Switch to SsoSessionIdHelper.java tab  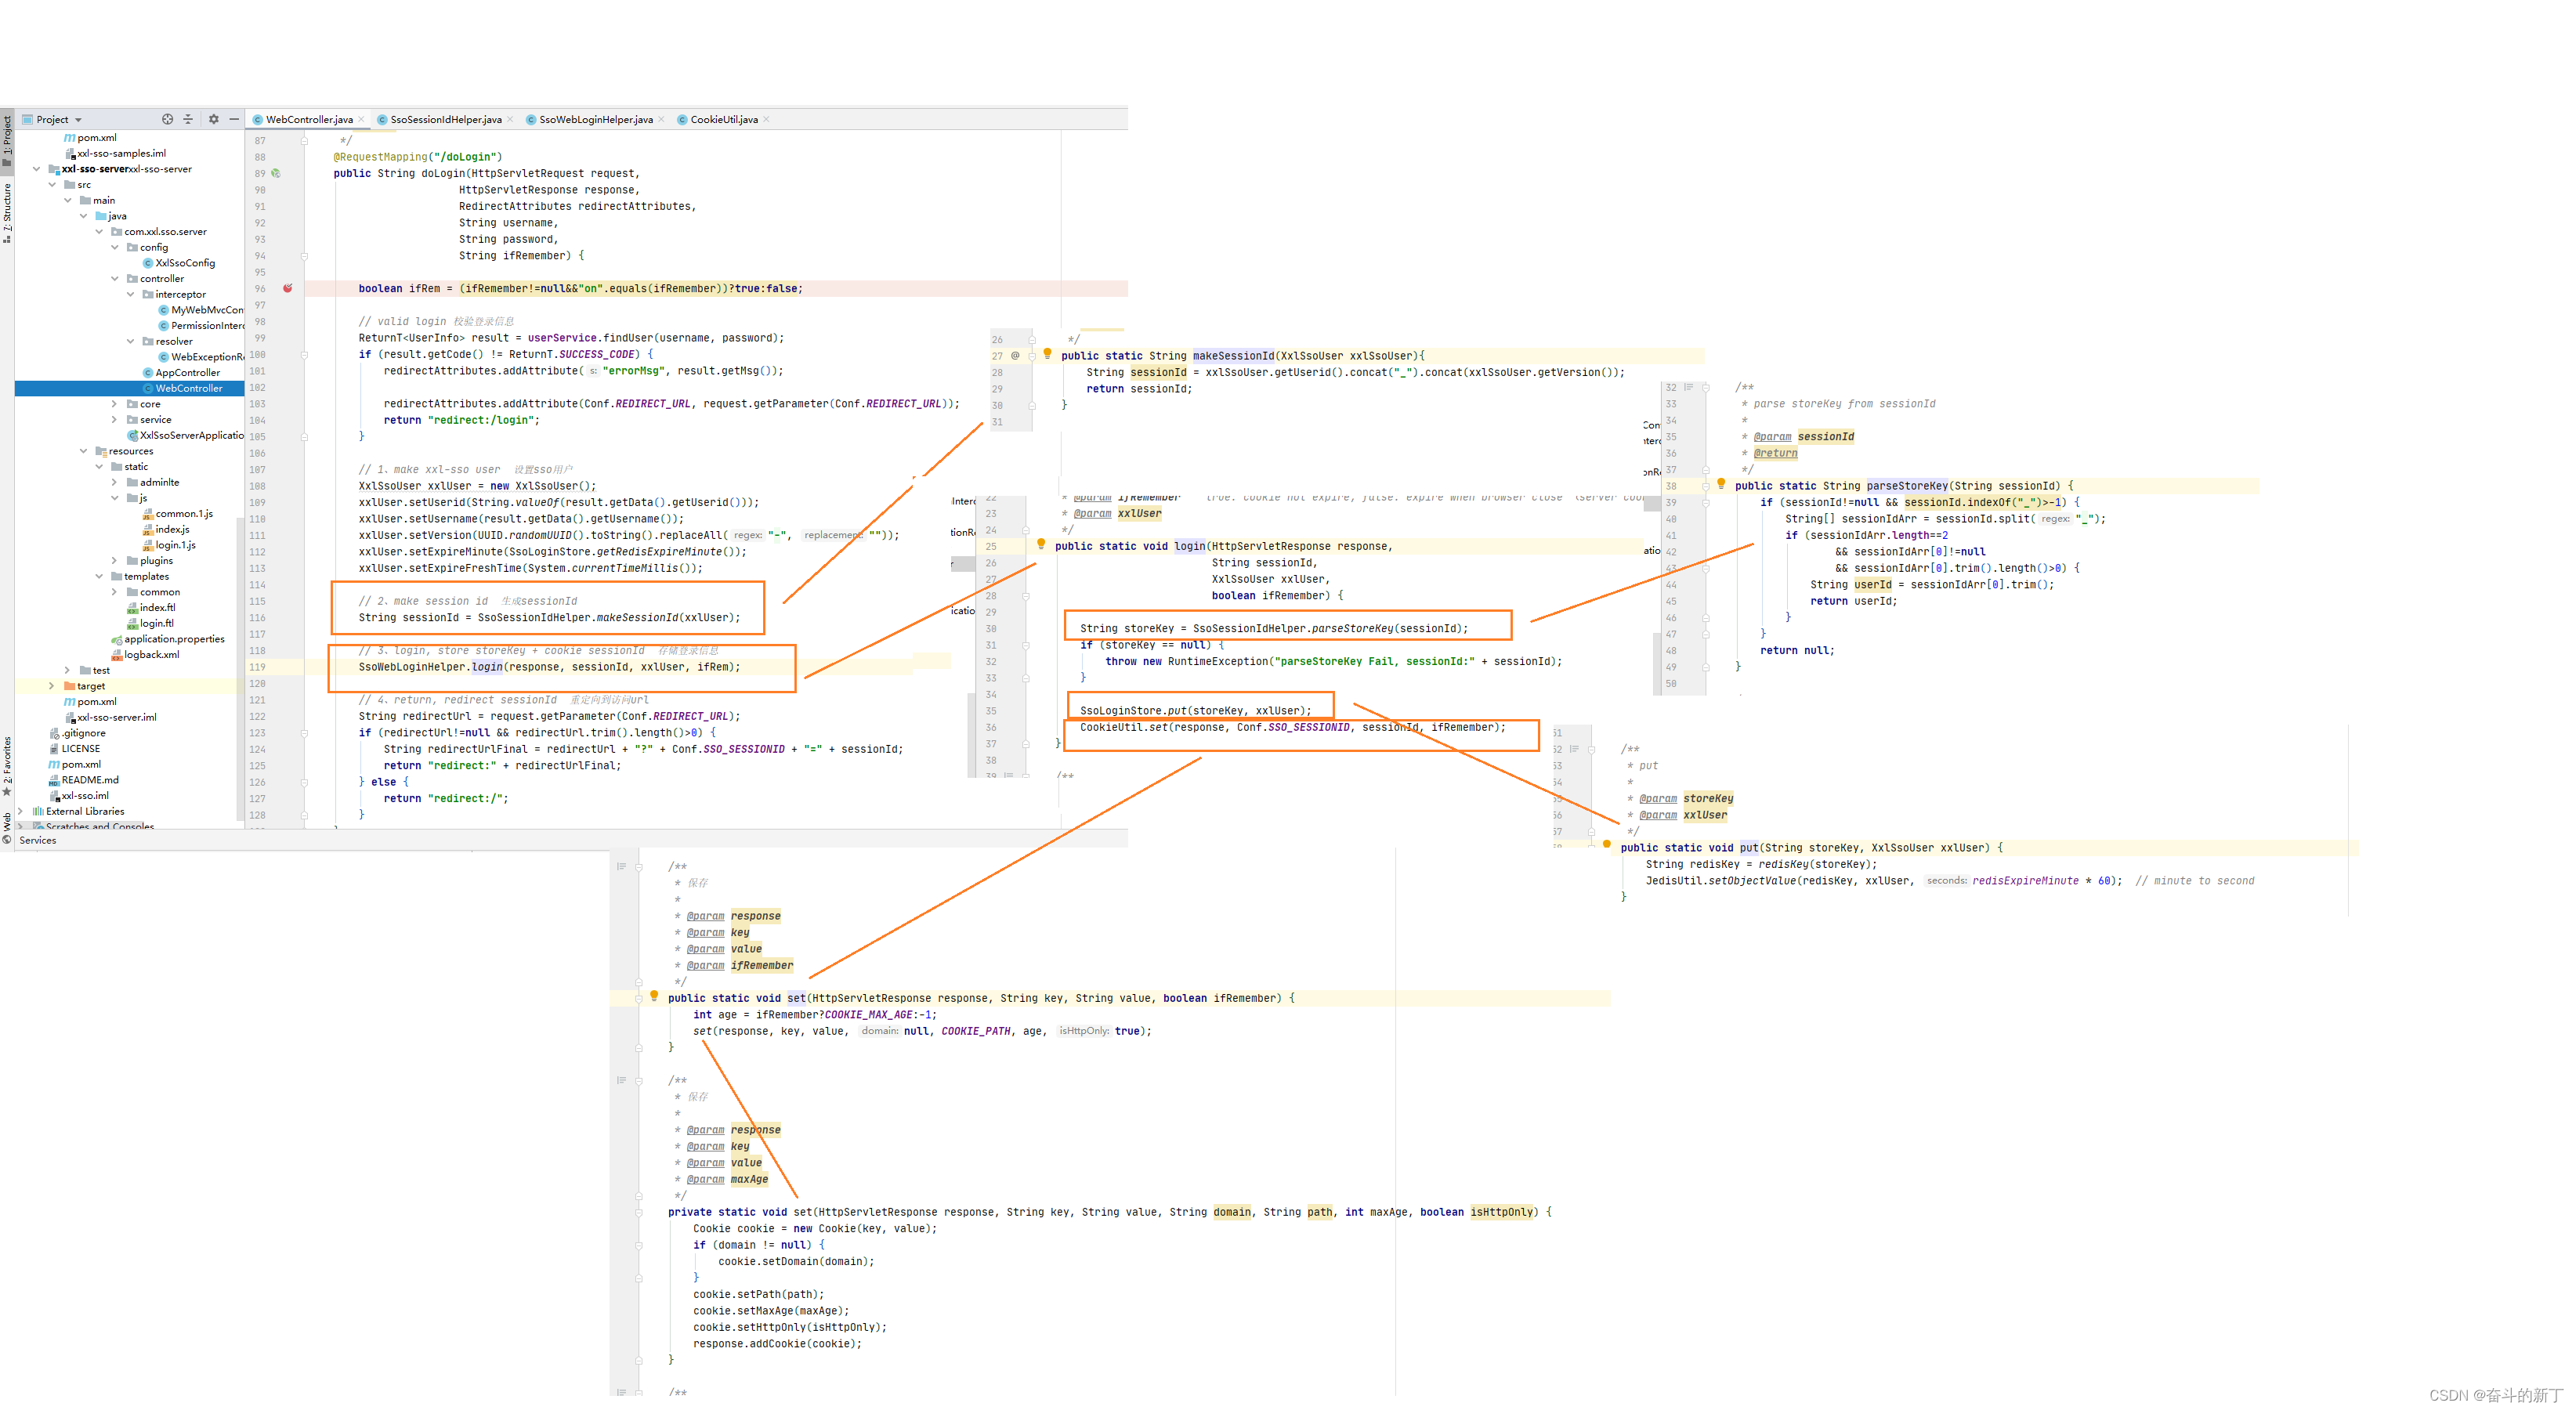(x=445, y=119)
